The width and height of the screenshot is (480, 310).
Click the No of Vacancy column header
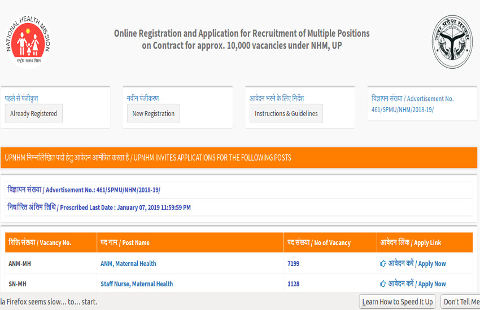(318, 242)
